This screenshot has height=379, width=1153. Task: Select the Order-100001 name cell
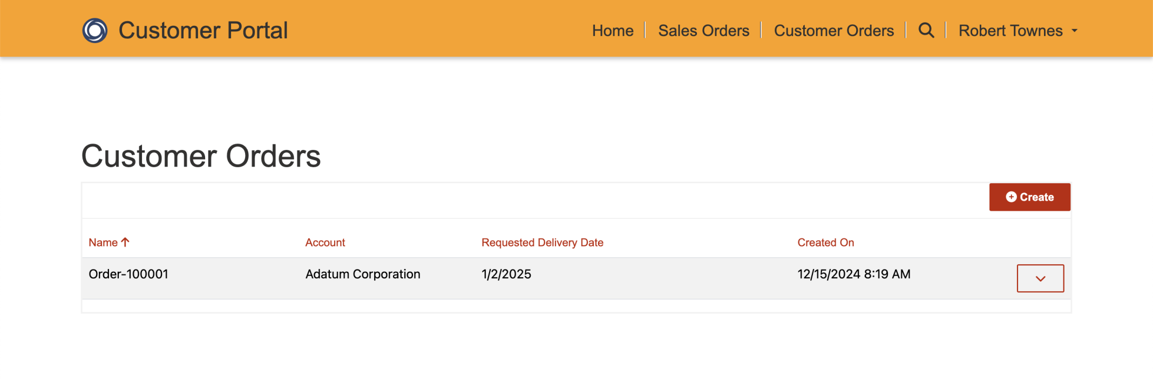(128, 274)
